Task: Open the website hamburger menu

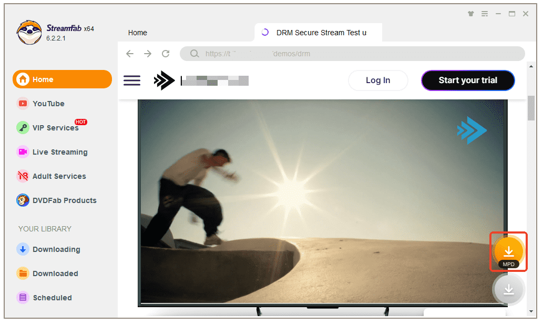Action: coord(132,80)
